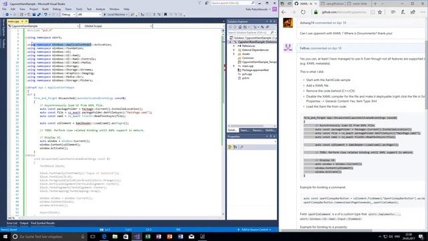Expand the main.cpp node arrow

[233, 66]
